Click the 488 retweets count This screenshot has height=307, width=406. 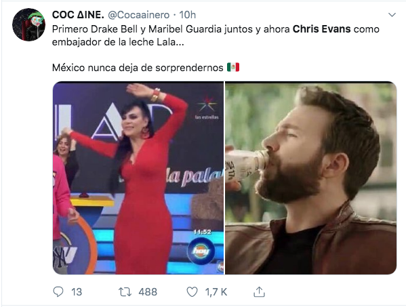tap(148, 292)
